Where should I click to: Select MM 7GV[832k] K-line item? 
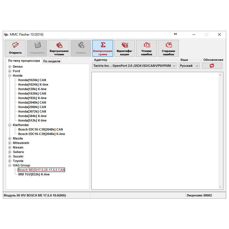(x=34, y=175)
